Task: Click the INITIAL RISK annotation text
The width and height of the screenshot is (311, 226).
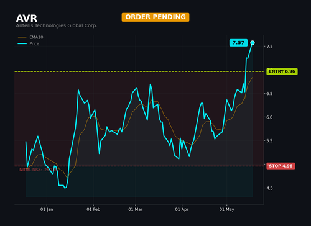Action: tap(38, 169)
